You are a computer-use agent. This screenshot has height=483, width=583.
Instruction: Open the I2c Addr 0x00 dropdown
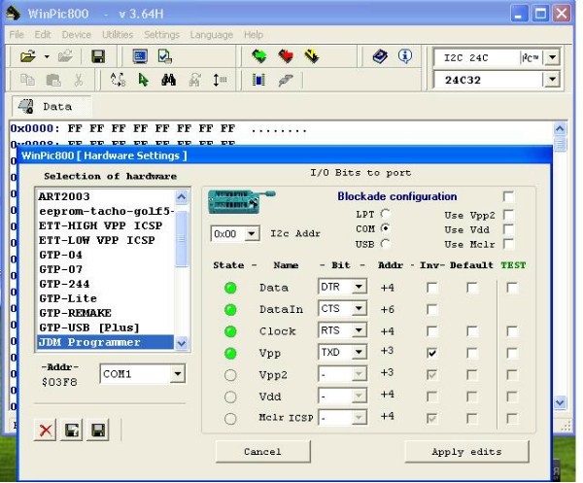point(252,234)
